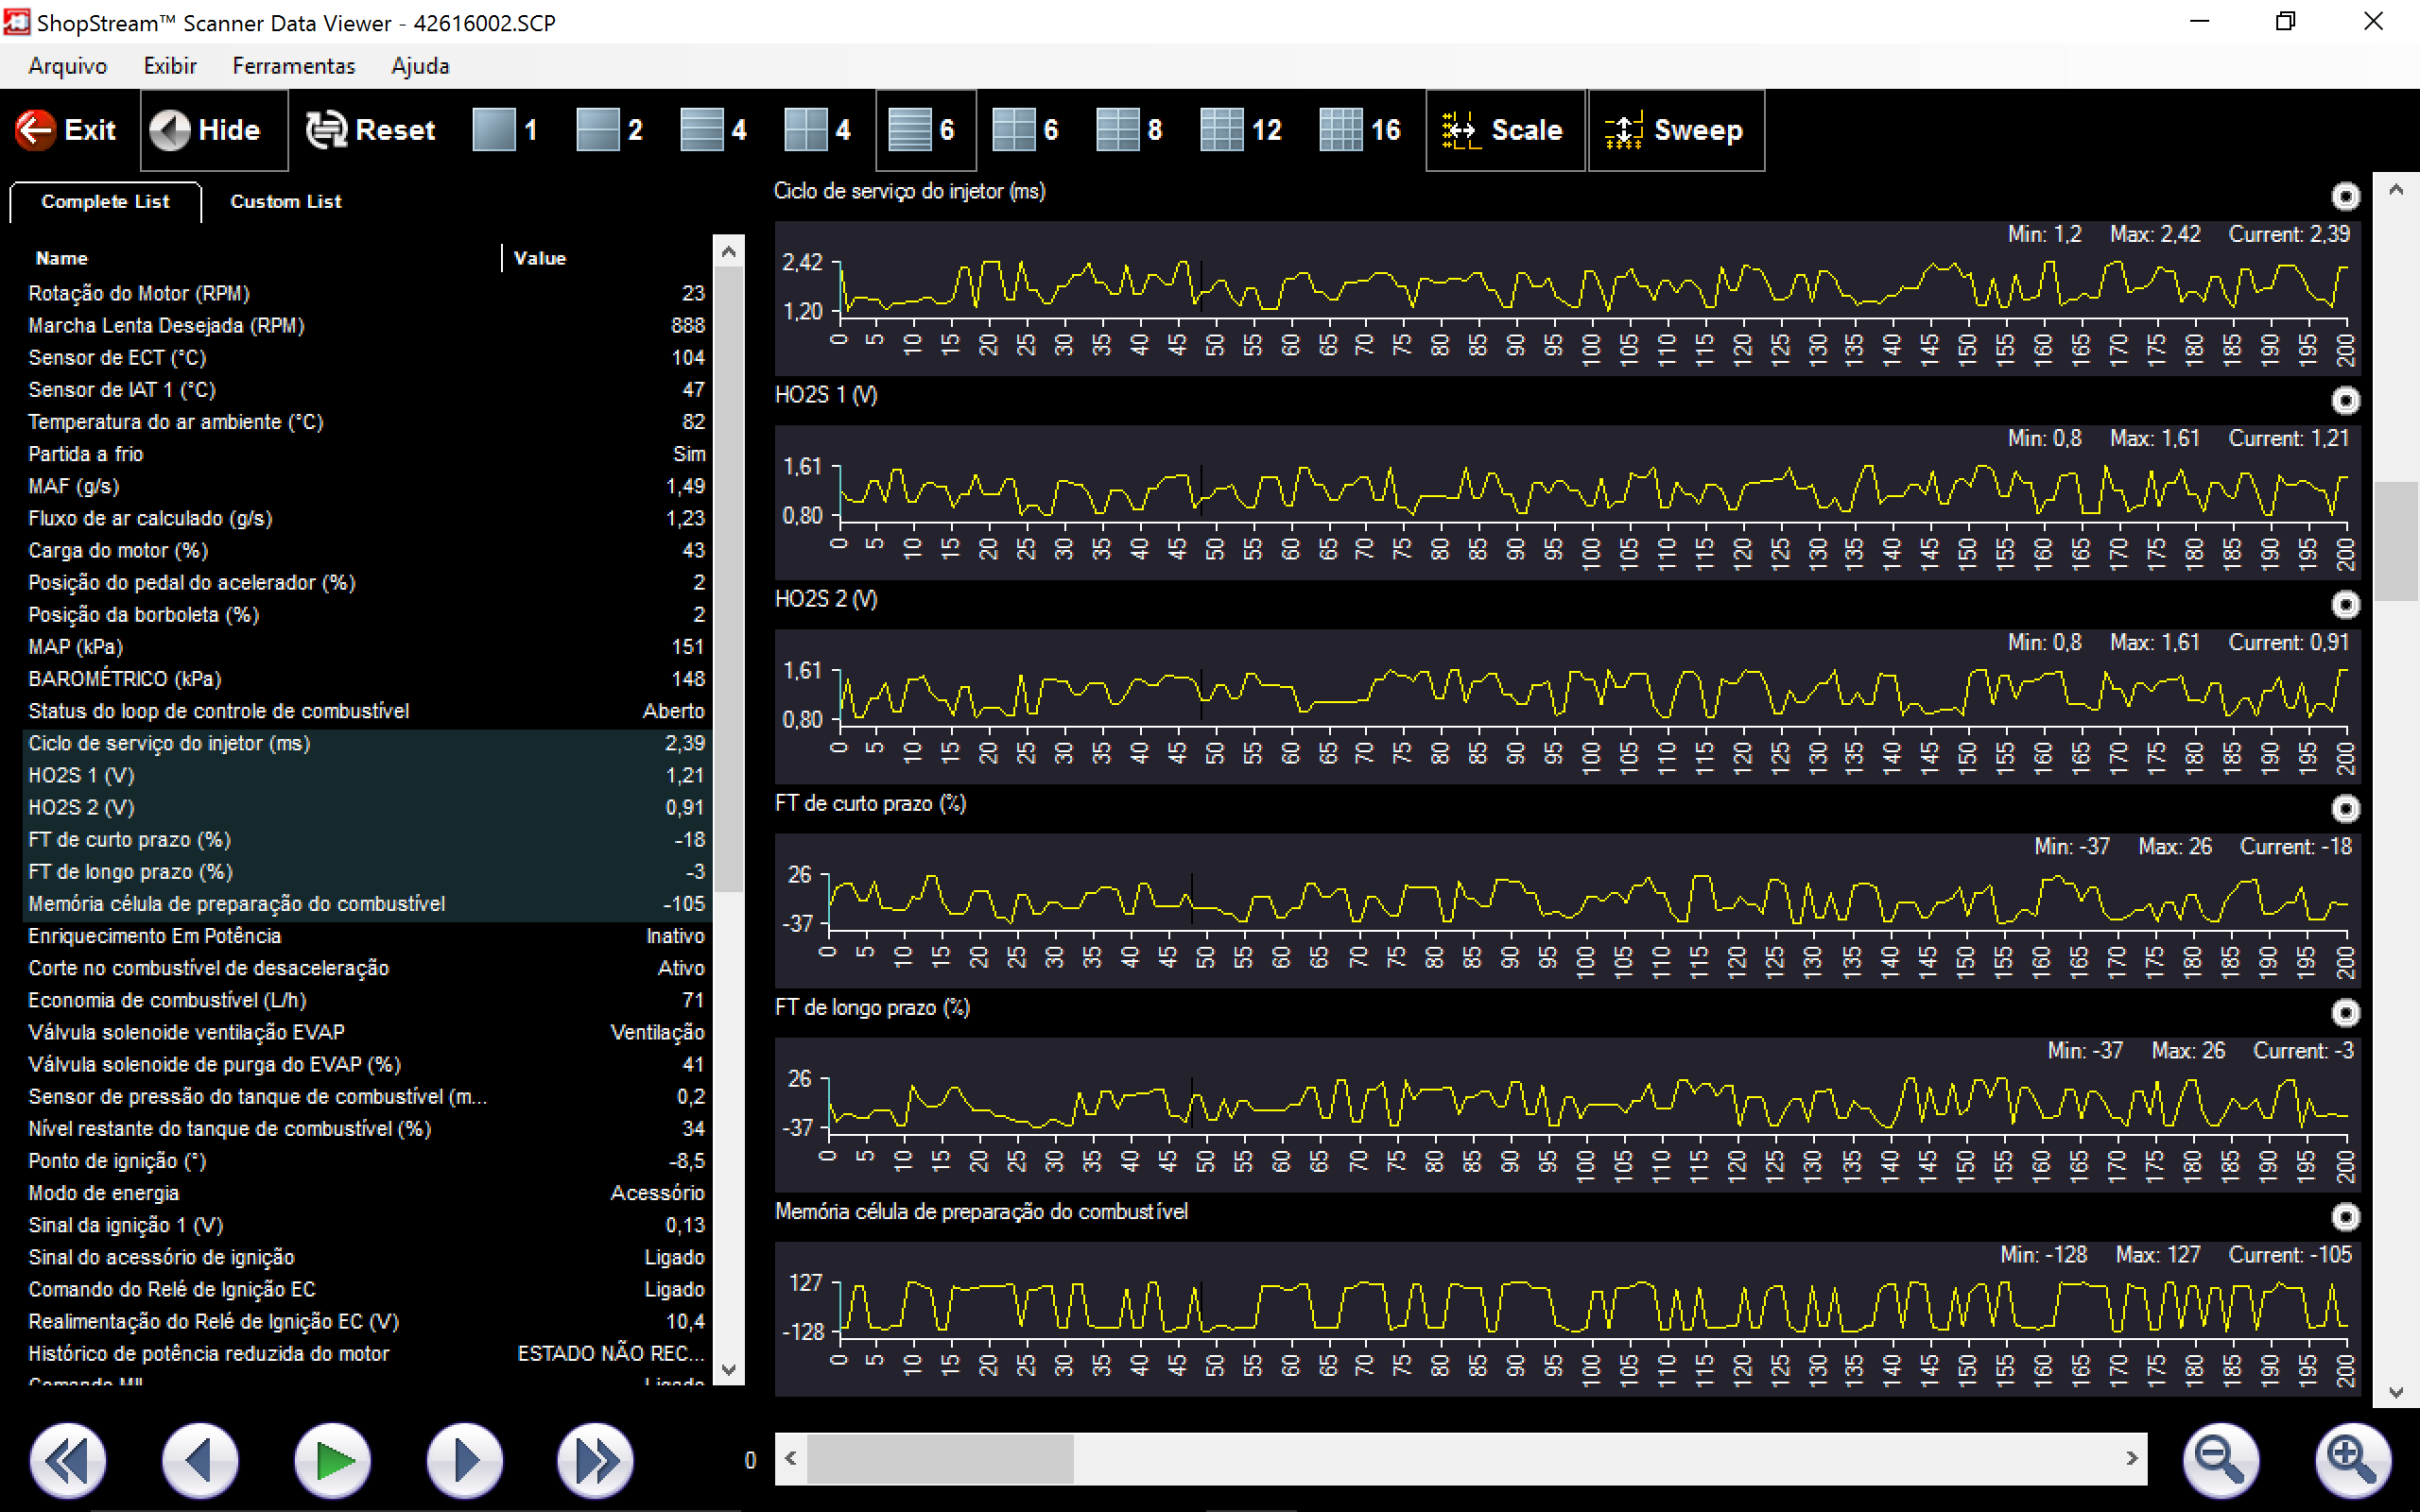Click the Exit toolbar icon

36,130
